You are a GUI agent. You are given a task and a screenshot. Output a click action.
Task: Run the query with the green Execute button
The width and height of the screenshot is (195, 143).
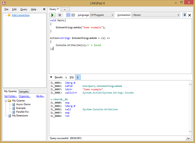click(x=53, y=15)
